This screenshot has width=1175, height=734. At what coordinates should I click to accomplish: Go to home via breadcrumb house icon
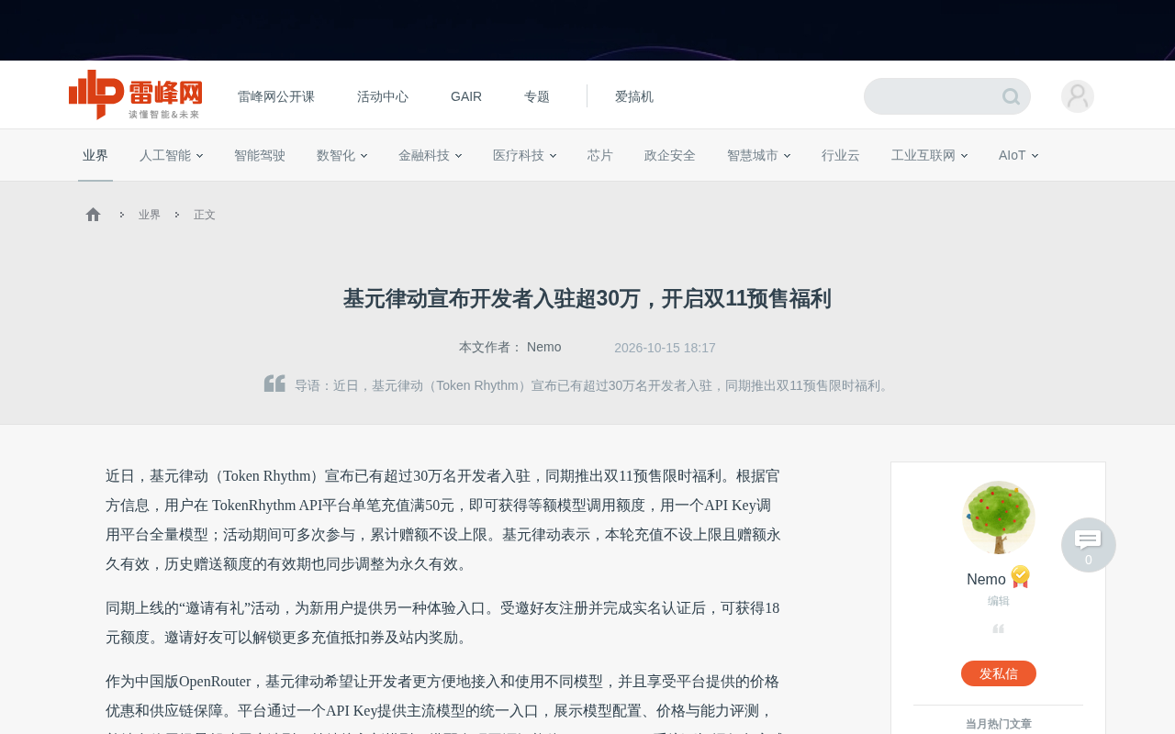(93, 215)
